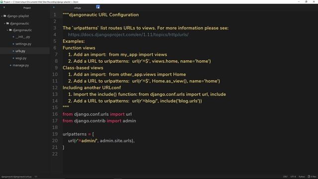Screen dimensions: 318x179
Task: Click the closing bracket on line 21
Action: tap(64, 148)
